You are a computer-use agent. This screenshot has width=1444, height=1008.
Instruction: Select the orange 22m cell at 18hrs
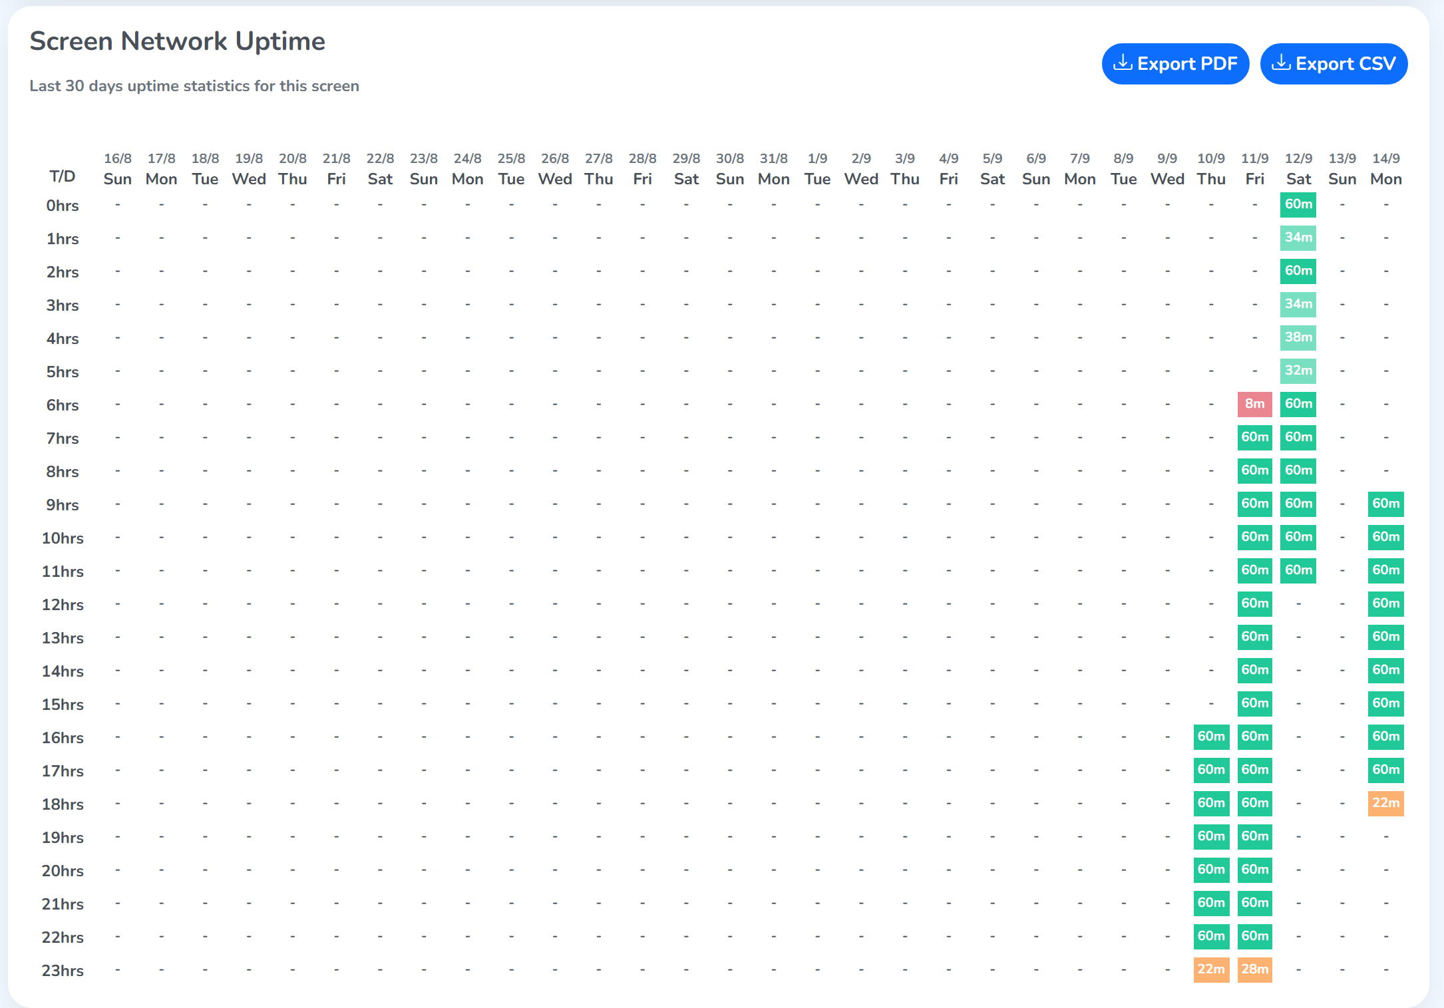coord(1386,803)
